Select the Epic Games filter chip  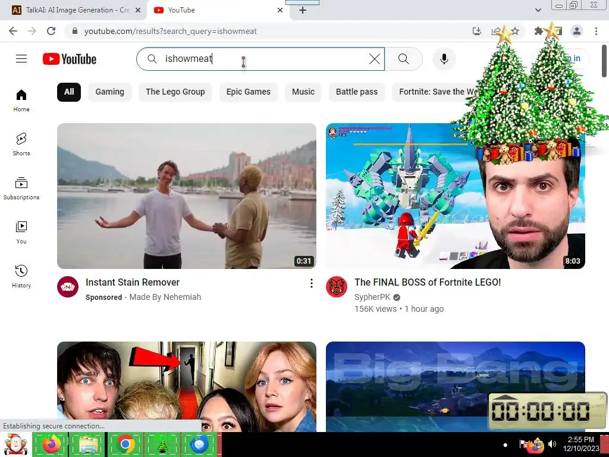(x=248, y=92)
